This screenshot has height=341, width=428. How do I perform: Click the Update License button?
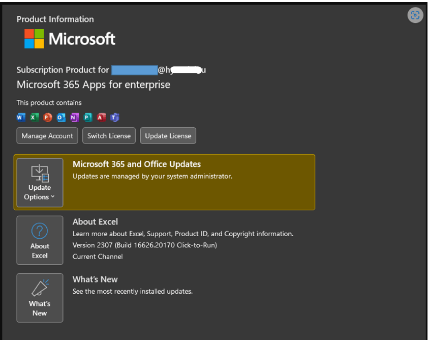point(168,136)
